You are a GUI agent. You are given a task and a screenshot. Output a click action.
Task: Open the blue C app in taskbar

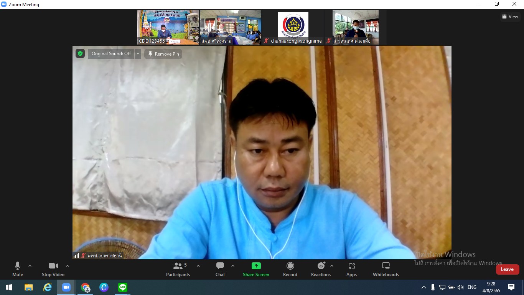[104, 287]
